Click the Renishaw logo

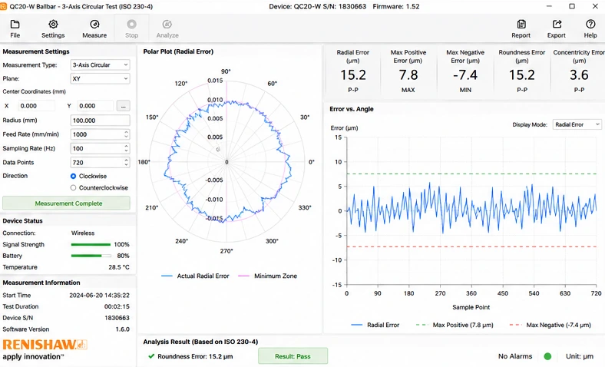(x=45, y=344)
